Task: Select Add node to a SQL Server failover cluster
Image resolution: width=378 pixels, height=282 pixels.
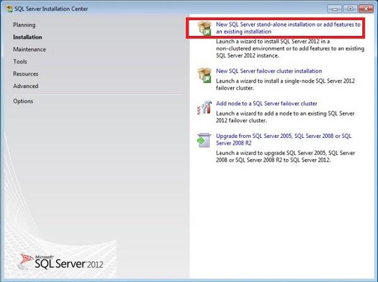Action: (266, 103)
